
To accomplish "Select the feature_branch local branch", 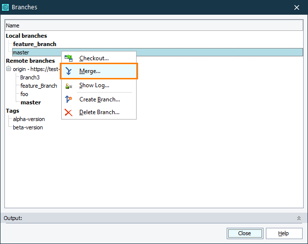I will coord(34,44).
